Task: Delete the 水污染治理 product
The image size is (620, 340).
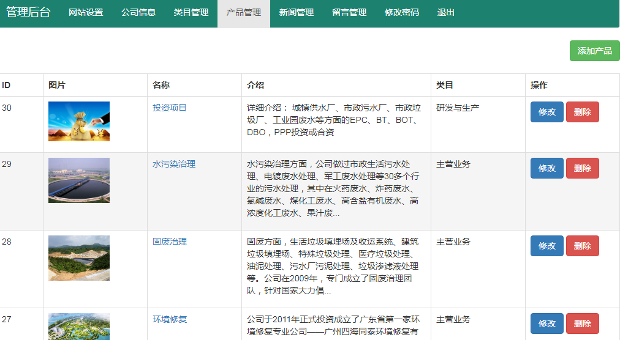Action: click(583, 168)
